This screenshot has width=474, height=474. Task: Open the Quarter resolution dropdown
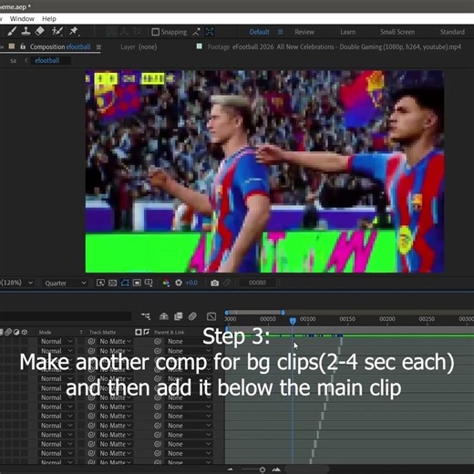(65, 283)
